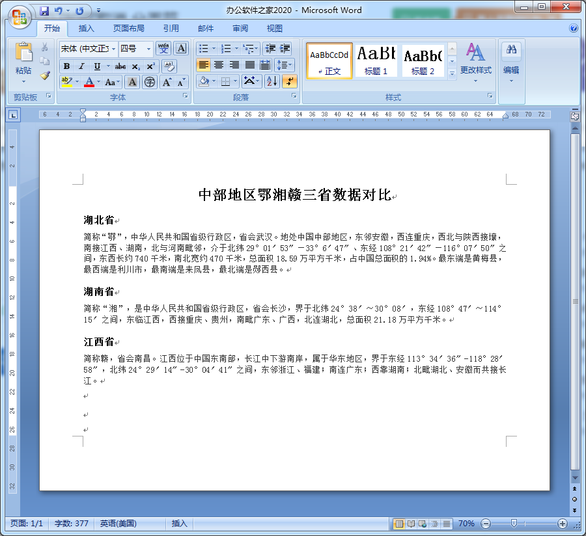Shrink font size
The image size is (586, 536).
[x=181, y=82]
